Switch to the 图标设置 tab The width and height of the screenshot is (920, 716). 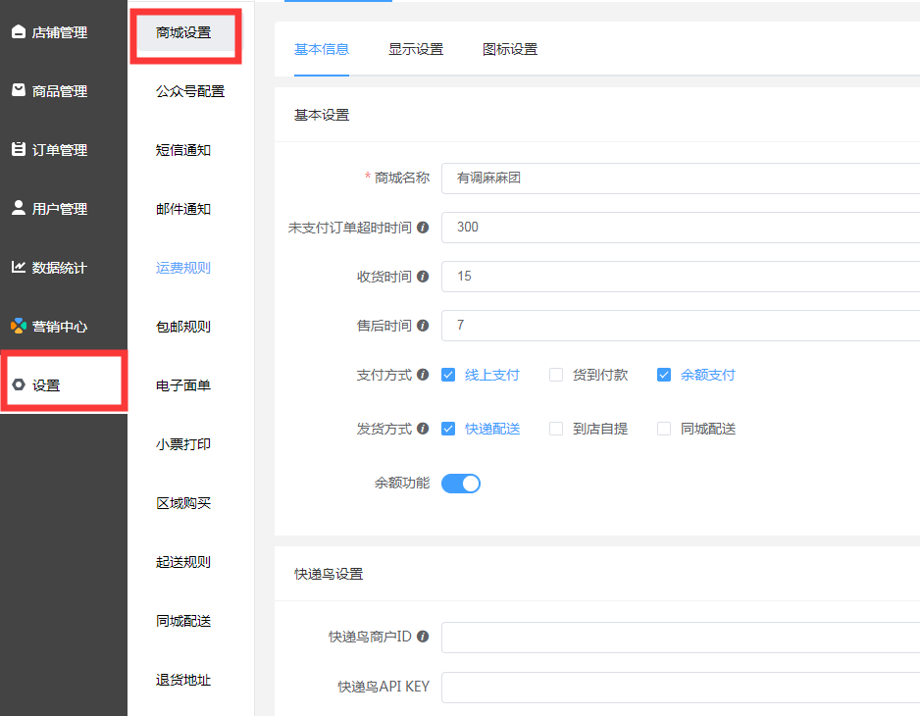[x=510, y=49]
